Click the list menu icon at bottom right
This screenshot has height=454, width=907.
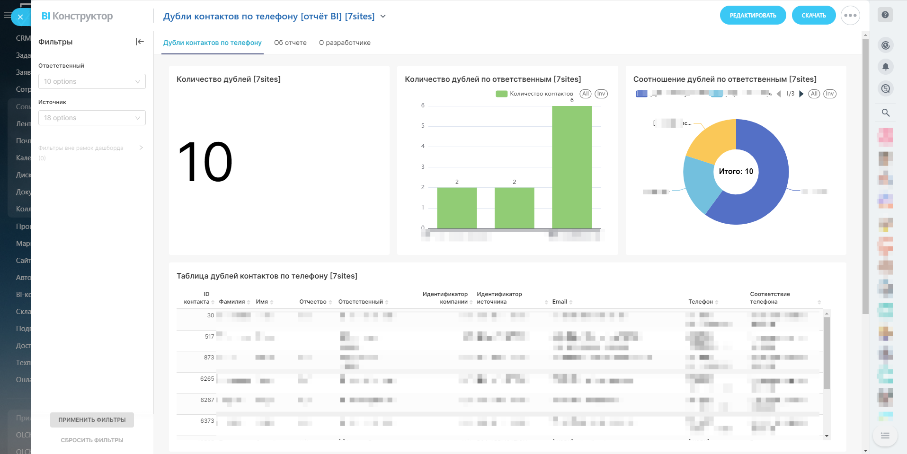pyautogui.click(x=885, y=436)
